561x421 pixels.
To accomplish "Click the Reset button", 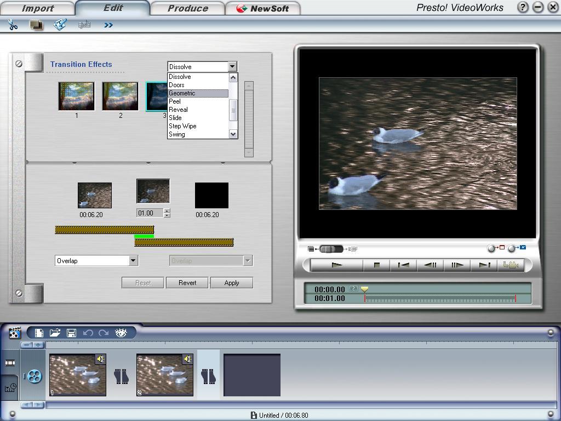I will pos(143,283).
